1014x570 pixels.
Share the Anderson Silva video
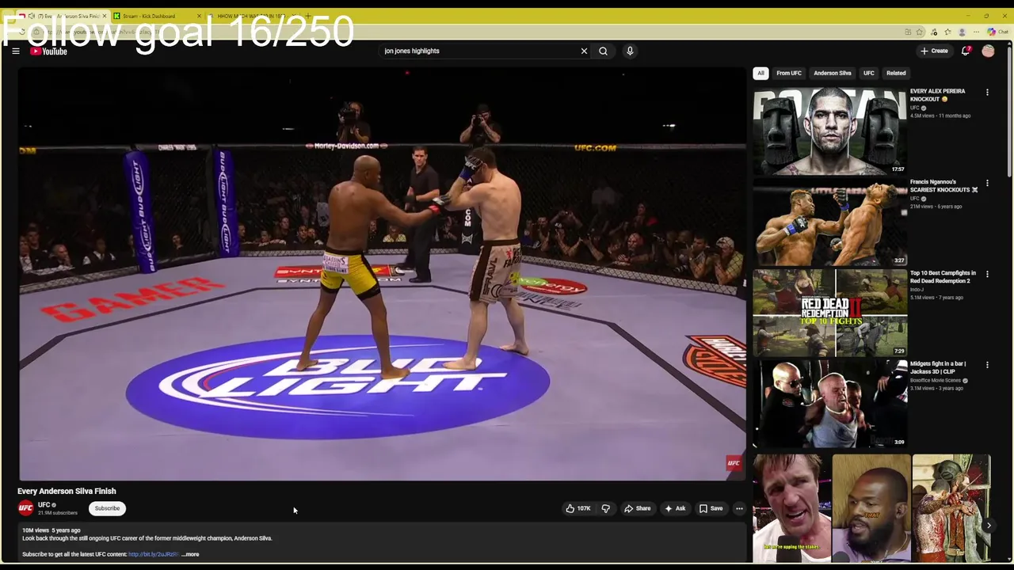tap(637, 508)
